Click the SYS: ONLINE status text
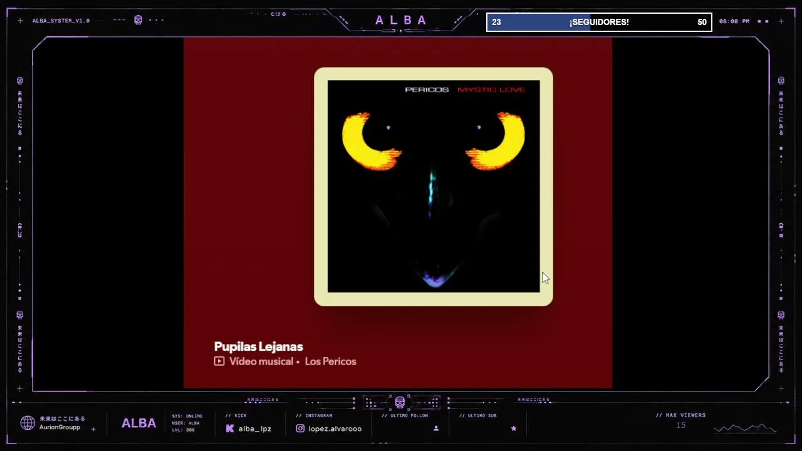Viewport: 802px width, 451px height. [187, 416]
